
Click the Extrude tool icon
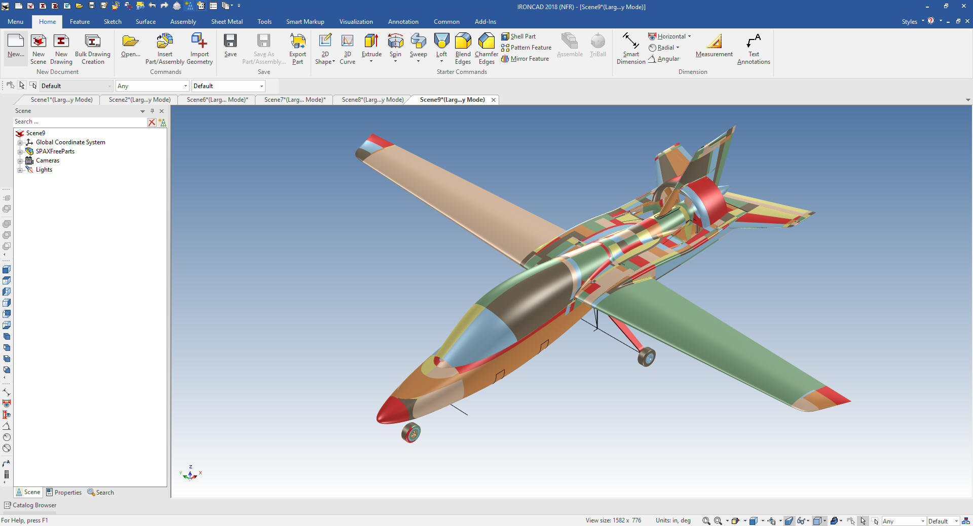click(x=371, y=42)
